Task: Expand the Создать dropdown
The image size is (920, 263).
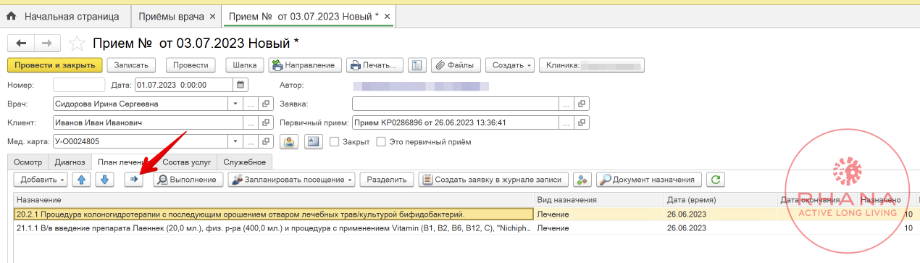Action: tap(510, 64)
